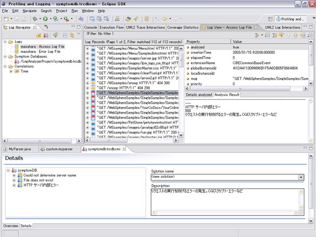
Task: Close the symptomdb.trcdbxmi editor tab
Action: click(x=124, y=149)
